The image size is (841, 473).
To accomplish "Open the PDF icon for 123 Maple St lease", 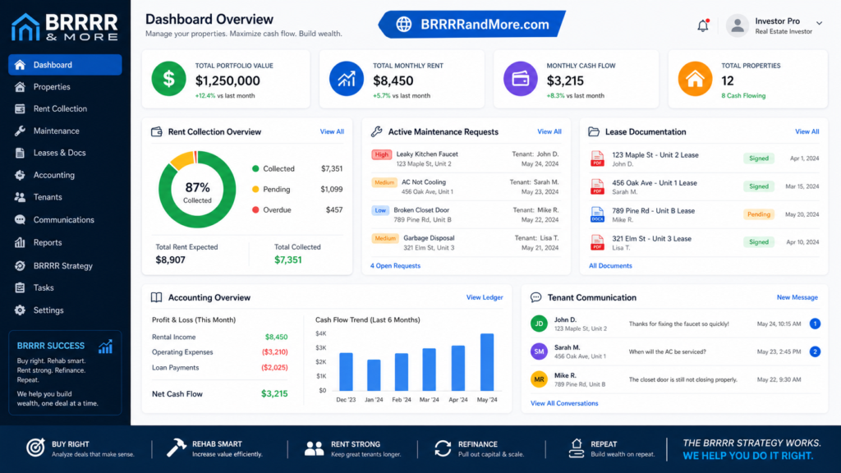I will [x=597, y=158].
